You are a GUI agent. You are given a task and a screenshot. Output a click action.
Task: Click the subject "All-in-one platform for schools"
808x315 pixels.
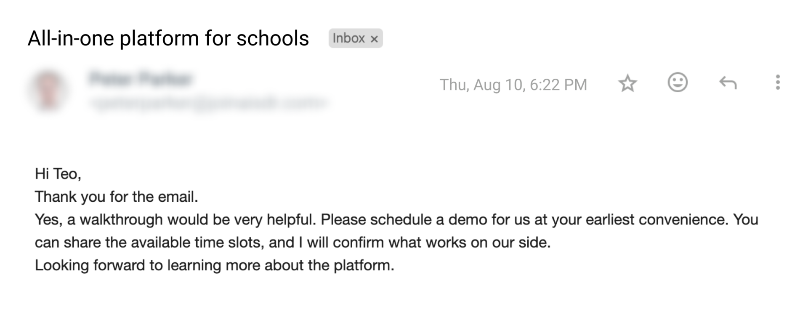[x=168, y=38]
